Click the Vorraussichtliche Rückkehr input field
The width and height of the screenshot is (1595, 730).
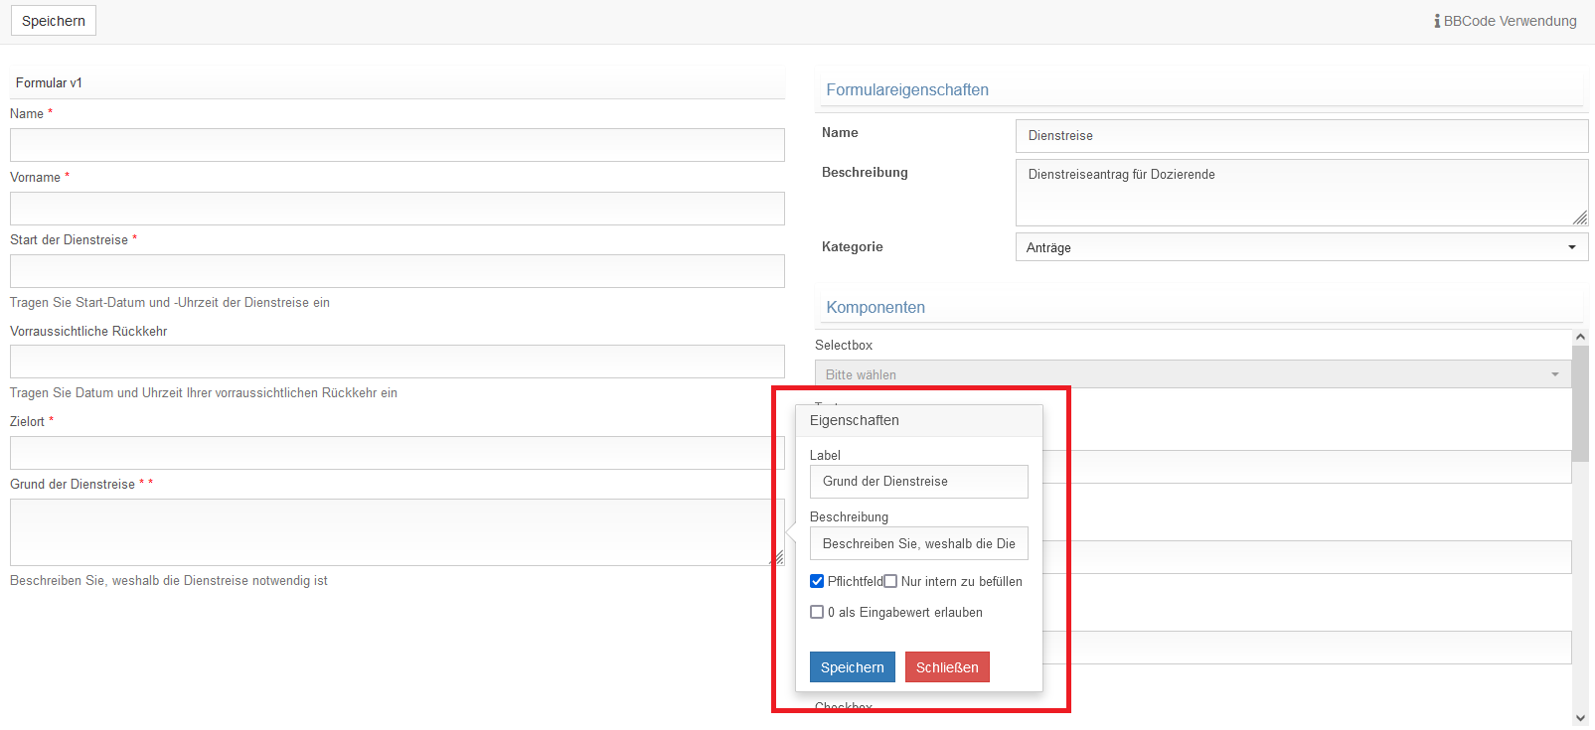point(398,362)
